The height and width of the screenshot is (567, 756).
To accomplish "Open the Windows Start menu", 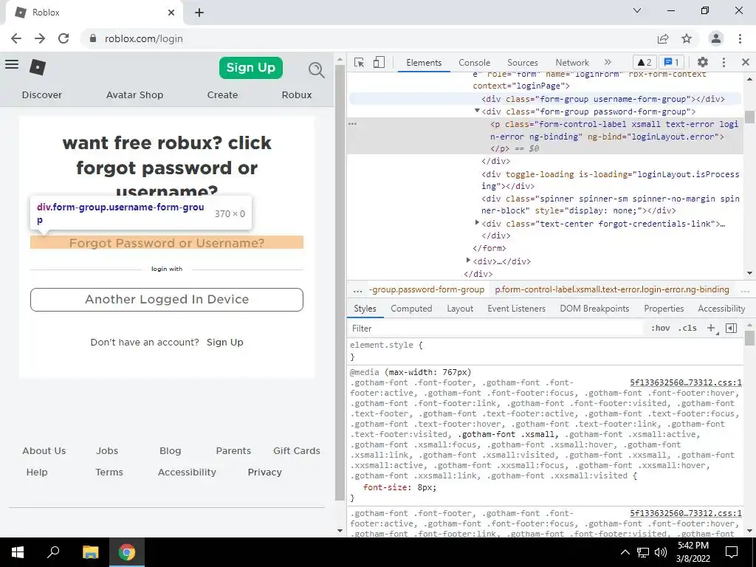I will pyautogui.click(x=18, y=552).
